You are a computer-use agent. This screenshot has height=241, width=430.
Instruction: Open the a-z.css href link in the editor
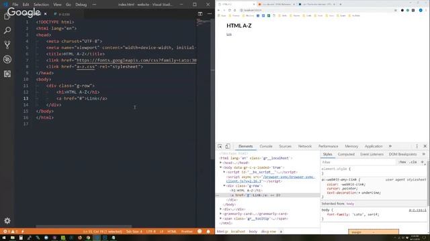85,67
